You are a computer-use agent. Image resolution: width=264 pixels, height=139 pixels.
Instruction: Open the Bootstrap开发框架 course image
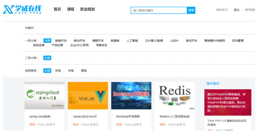[131, 96]
